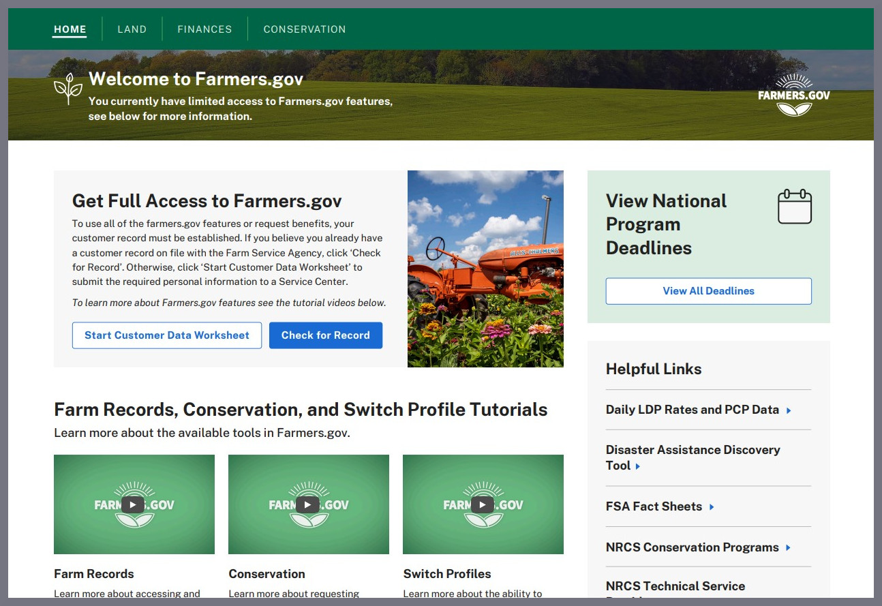The height and width of the screenshot is (606, 882).
Task: Open NRCS Technical Service link
Action: [x=675, y=587]
